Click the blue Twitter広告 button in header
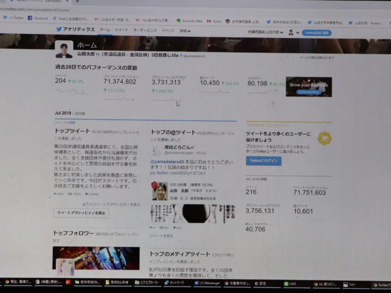Viewport: 391px width, 293px height. [317, 33]
